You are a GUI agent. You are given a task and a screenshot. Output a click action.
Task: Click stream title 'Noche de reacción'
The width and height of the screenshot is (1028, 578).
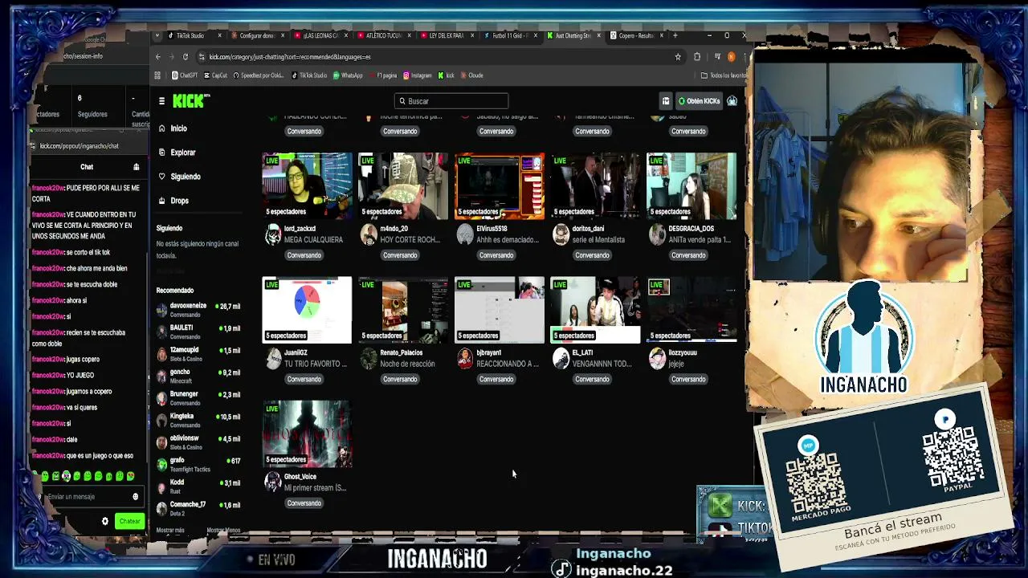(x=407, y=364)
